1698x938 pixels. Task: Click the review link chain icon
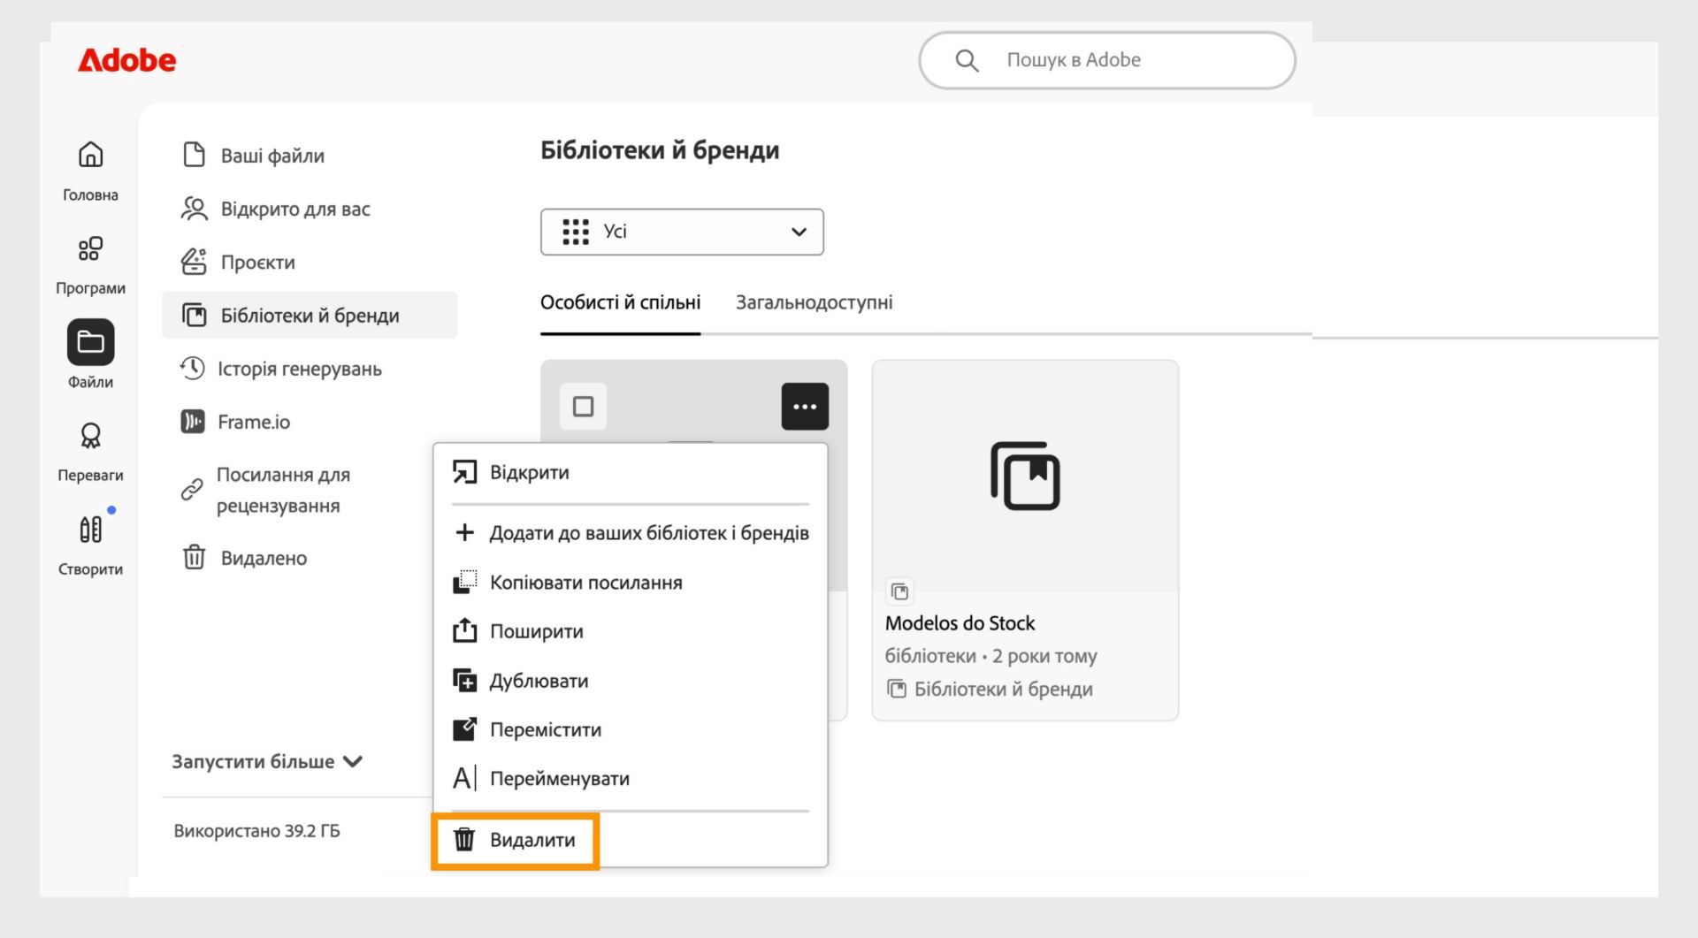192,489
